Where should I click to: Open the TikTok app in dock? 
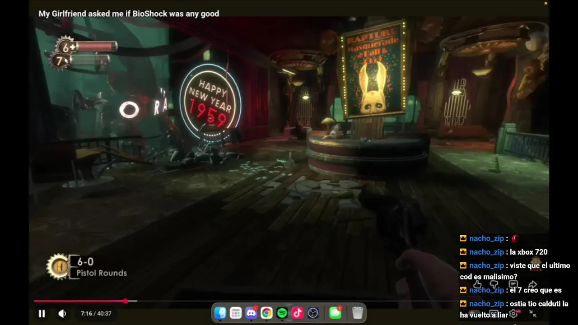click(x=297, y=313)
